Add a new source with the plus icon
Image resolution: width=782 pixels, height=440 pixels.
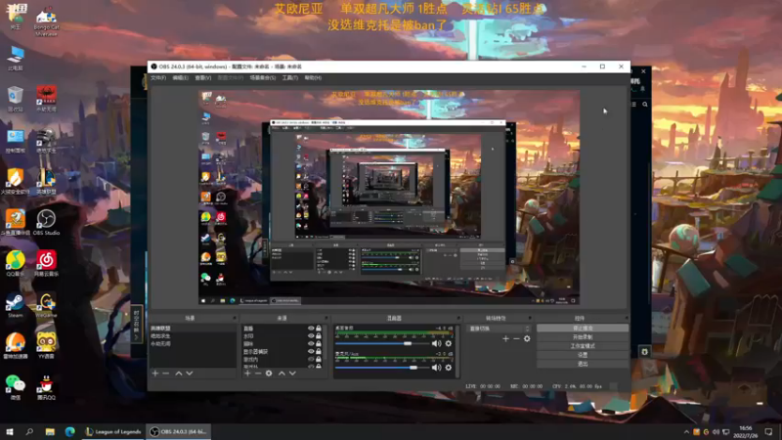point(247,374)
